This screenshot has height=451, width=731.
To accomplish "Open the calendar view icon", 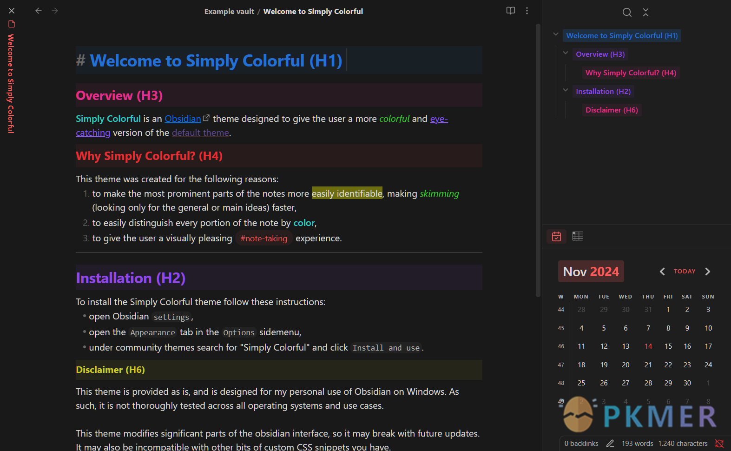I will [x=556, y=236].
